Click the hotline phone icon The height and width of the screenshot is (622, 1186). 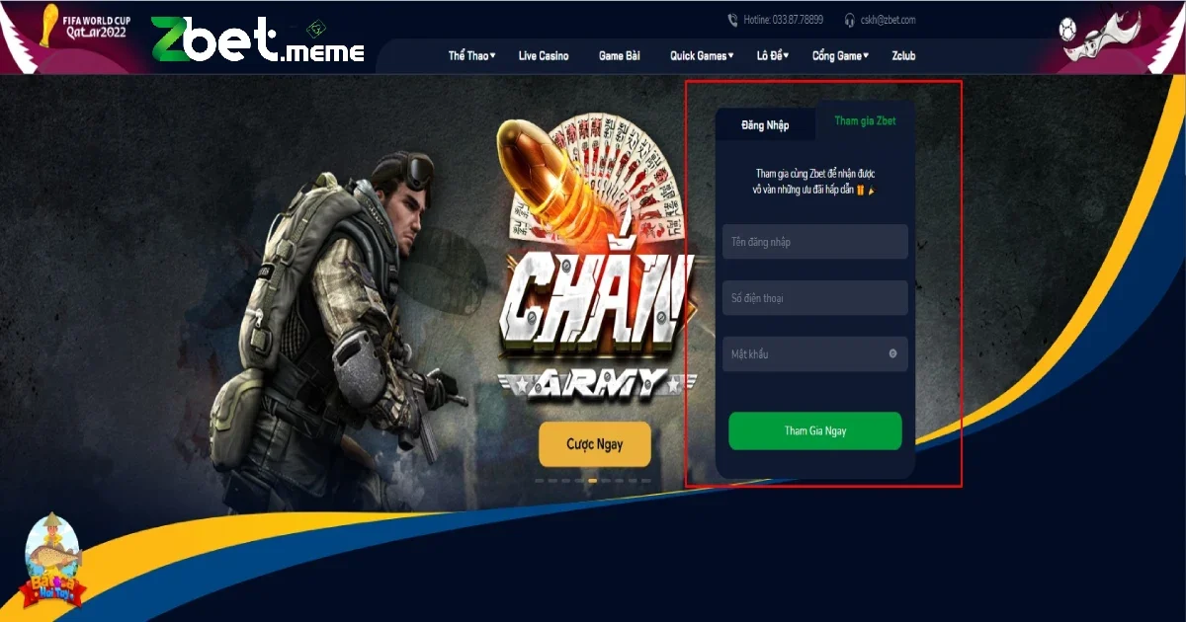[x=732, y=20]
